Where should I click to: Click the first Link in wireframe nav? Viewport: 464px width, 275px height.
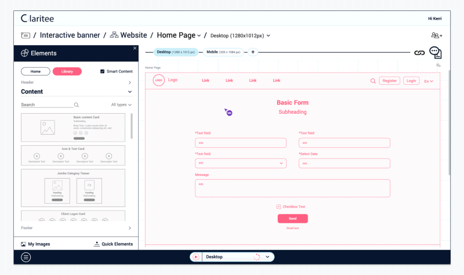(x=206, y=81)
